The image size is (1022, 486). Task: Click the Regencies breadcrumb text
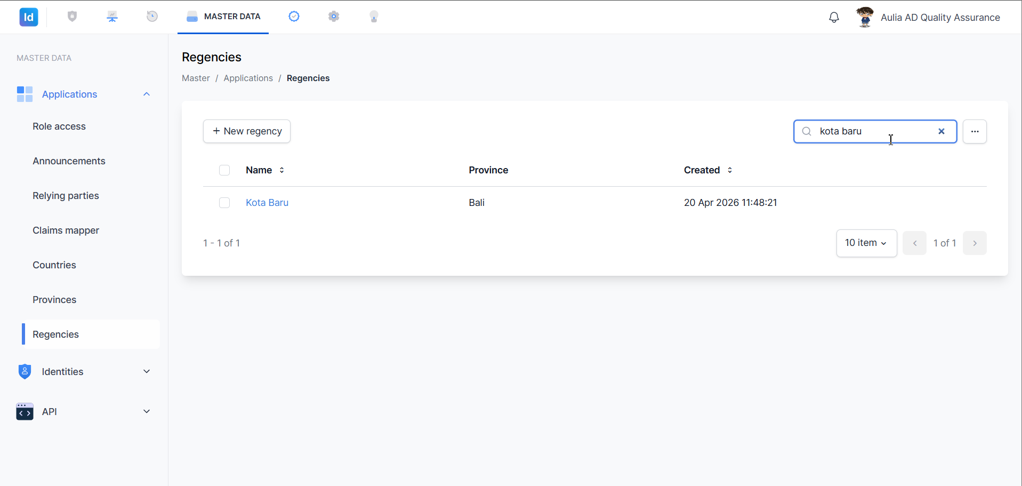coord(308,78)
